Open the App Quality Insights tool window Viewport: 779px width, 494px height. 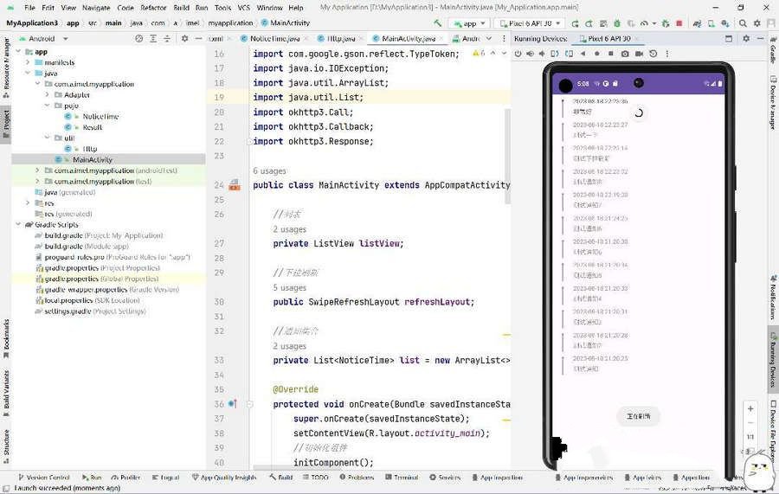point(224,477)
